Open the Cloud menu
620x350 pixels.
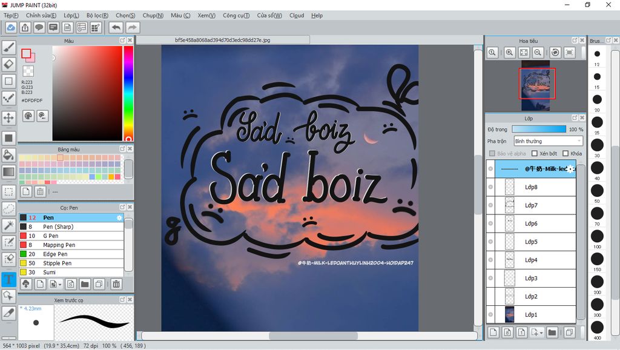(297, 15)
